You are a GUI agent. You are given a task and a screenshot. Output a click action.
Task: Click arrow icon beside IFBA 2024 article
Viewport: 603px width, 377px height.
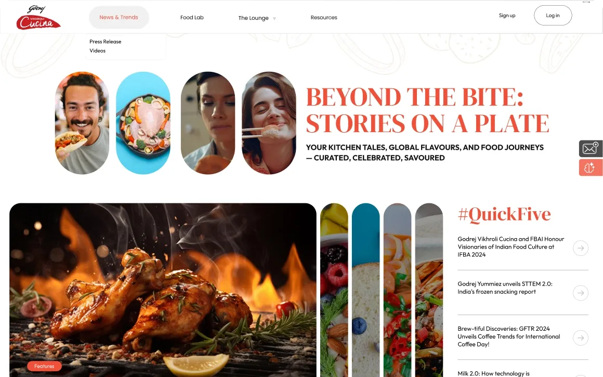click(x=580, y=248)
